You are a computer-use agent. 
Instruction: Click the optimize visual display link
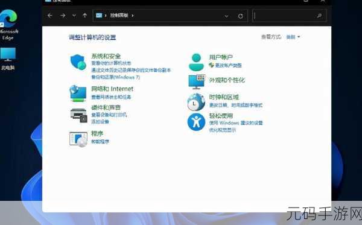223,130
